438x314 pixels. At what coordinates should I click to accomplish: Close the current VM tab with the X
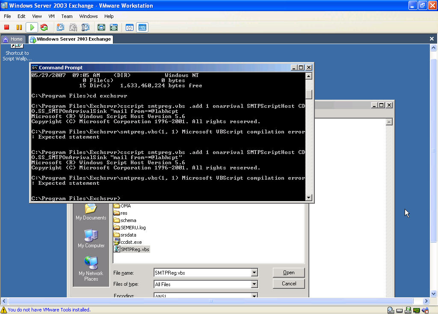pyautogui.click(x=432, y=39)
